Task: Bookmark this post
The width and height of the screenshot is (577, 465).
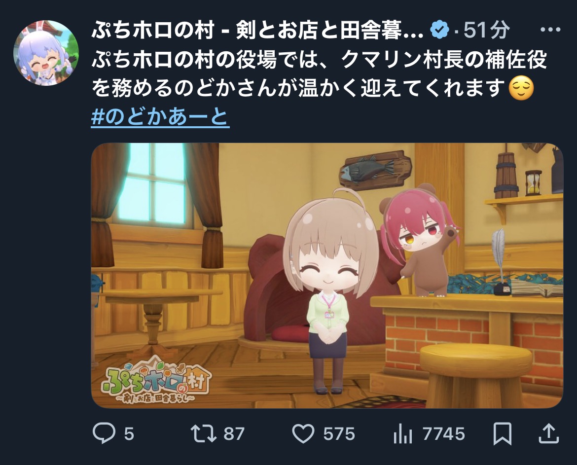Action: coord(503,434)
